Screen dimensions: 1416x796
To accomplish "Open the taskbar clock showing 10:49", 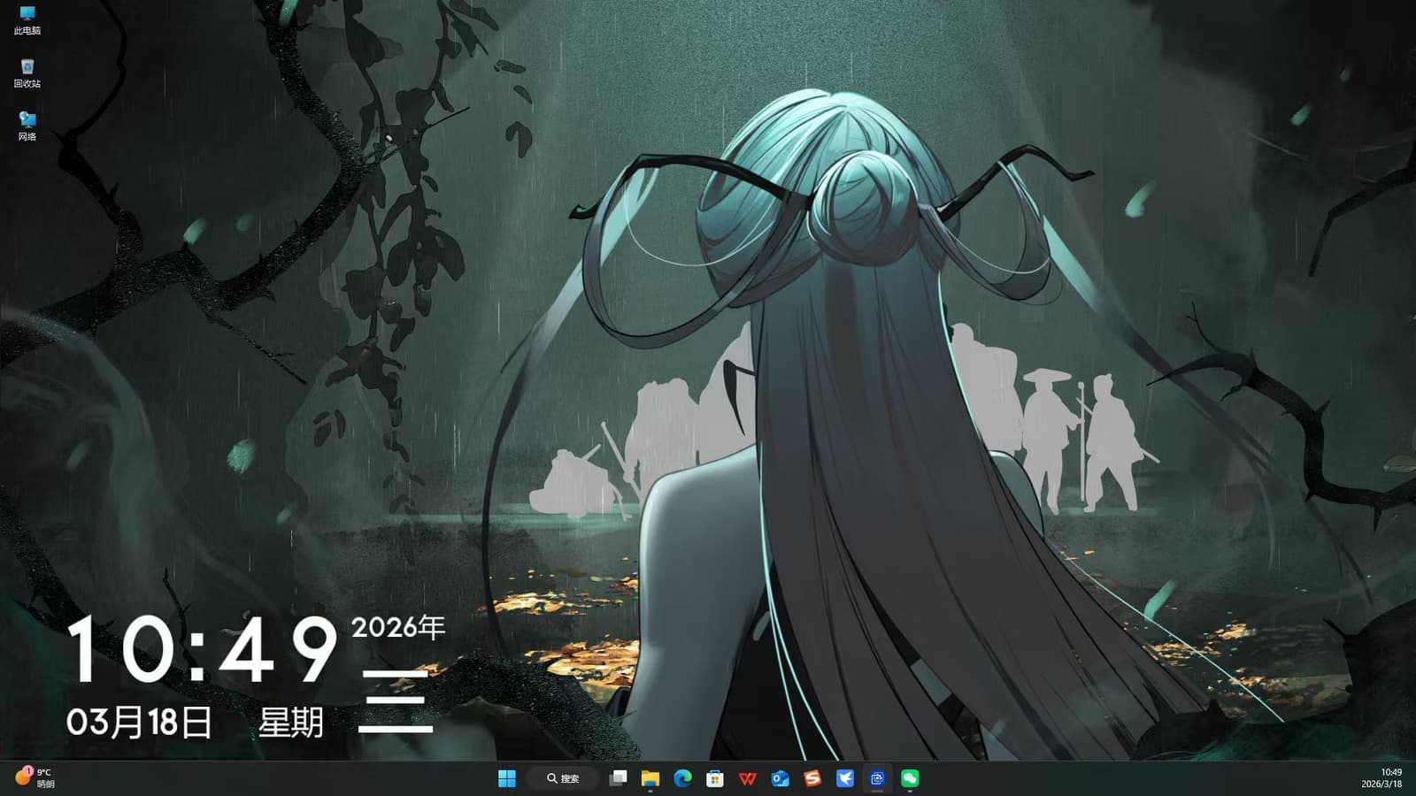I will [x=1381, y=778].
